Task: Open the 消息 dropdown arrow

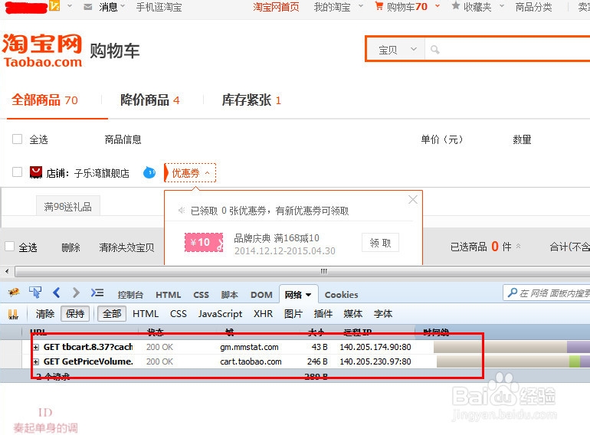Action: pyautogui.click(x=123, y=6)
